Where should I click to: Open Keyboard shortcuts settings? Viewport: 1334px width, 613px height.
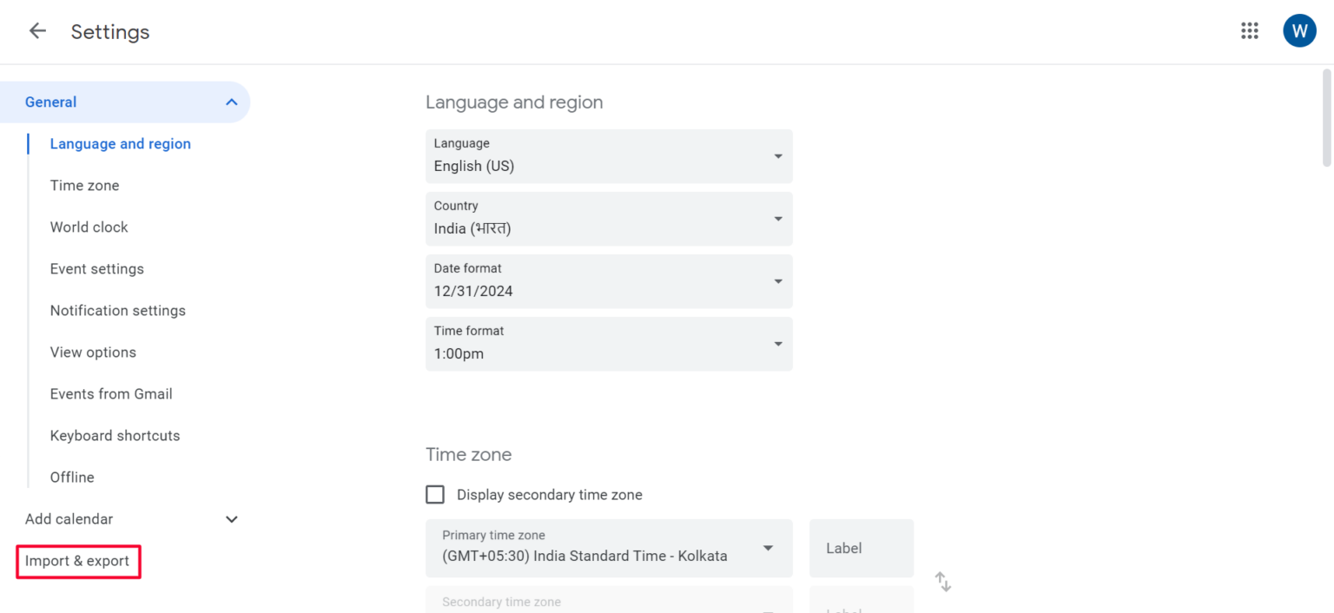click(115, 436)
